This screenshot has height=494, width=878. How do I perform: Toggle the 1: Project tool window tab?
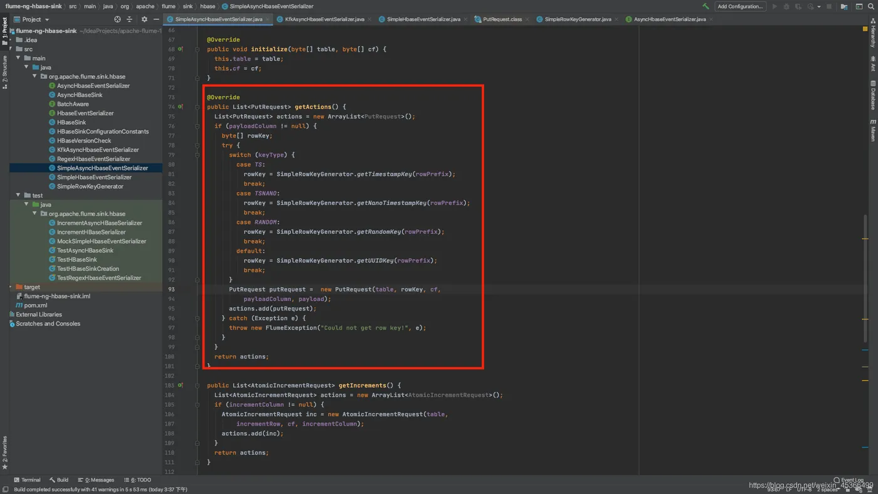coord(4,31)
